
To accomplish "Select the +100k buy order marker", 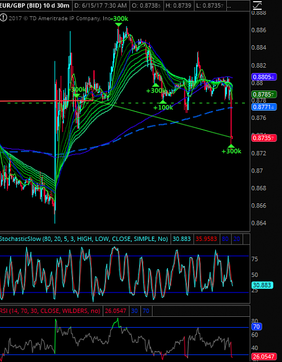I will [163, 105].
